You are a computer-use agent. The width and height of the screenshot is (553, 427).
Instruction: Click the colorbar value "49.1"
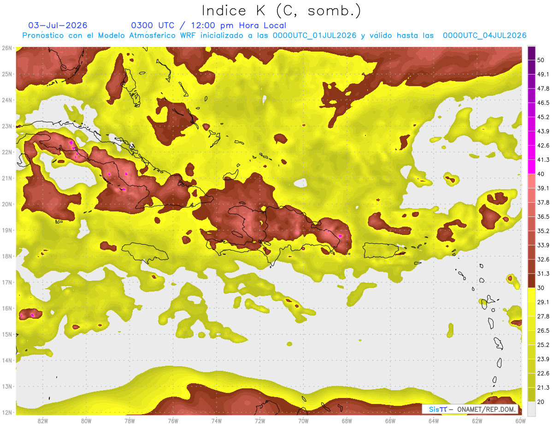click(544, 74)
